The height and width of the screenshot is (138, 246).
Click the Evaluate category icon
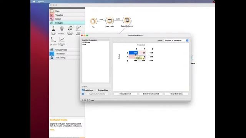[x=52, y=23]
